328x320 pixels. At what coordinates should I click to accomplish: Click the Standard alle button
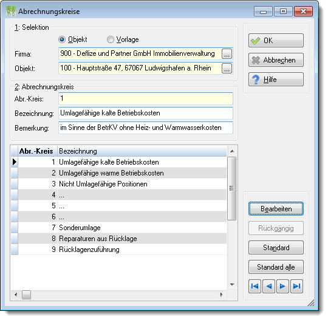pyautogui.click(x=276, y=267)
